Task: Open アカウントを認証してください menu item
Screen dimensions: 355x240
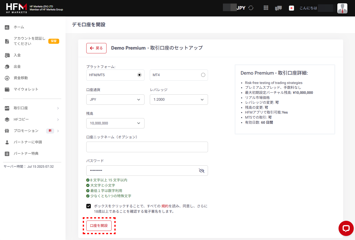Action: pyautogui.click(x=30, y=41)
